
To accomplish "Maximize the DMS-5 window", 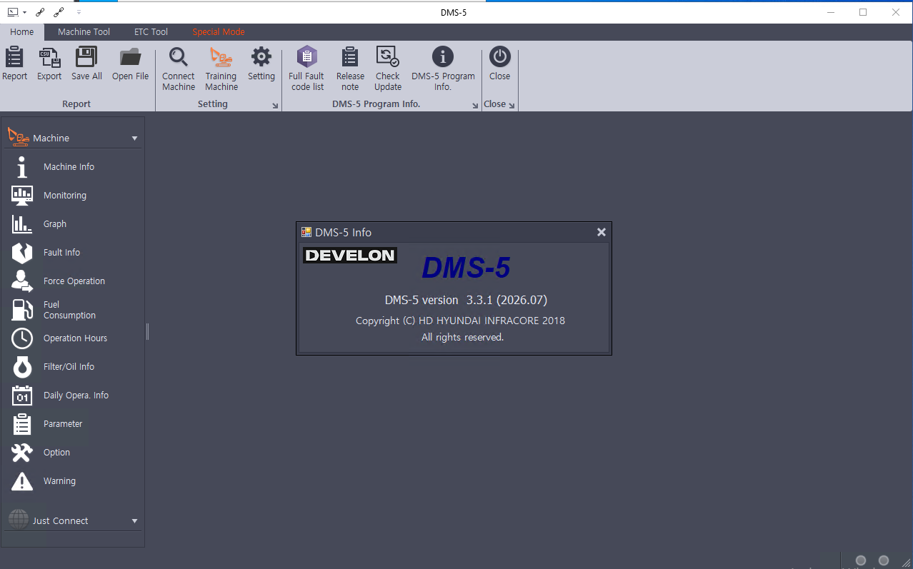I will 863,12.
